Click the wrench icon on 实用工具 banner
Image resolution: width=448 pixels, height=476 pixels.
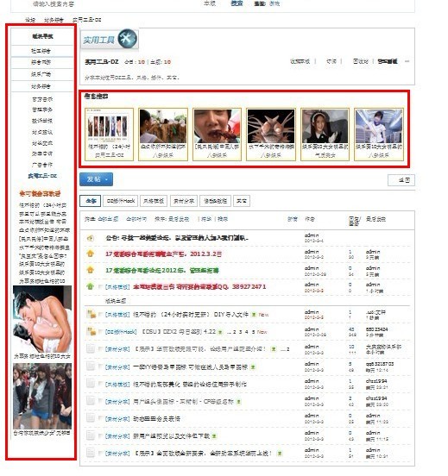pyautogui.click(x=128, y=39)
